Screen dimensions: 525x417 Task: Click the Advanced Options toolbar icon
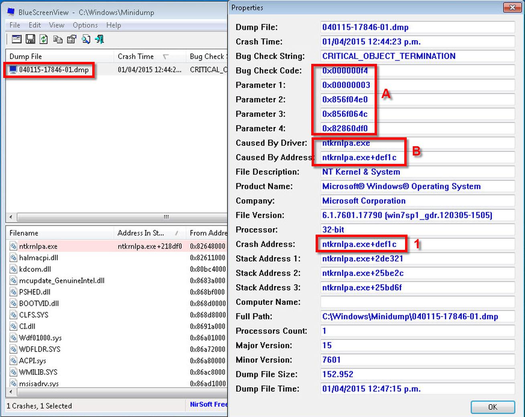(x=16, y=39)
